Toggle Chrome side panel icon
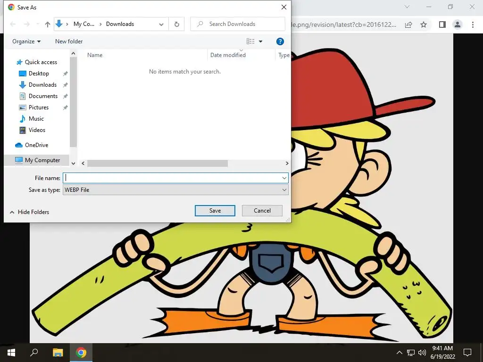Image resolution: width=483 pixels, height=362 pixels. point(442,25)
